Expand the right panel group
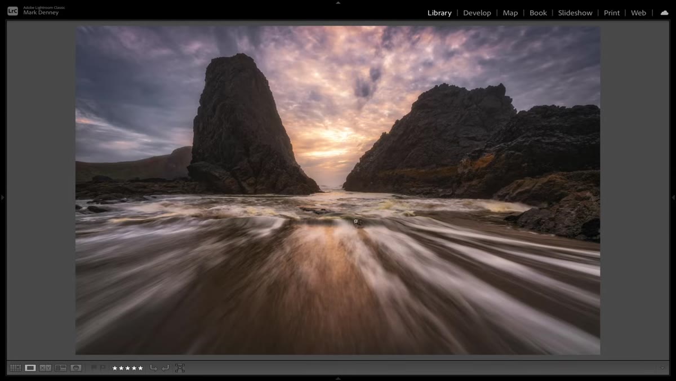Image resolution: width=676 pixels, height=381 pixels. click(674, 197)
